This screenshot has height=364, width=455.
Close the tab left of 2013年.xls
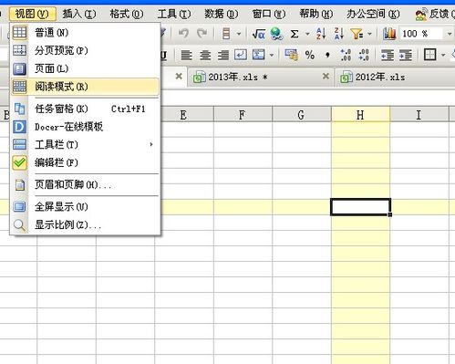tap(179, 77)
